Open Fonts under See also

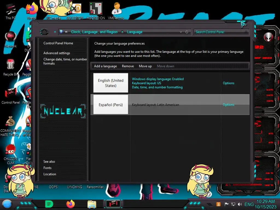[x=47, y=168]
